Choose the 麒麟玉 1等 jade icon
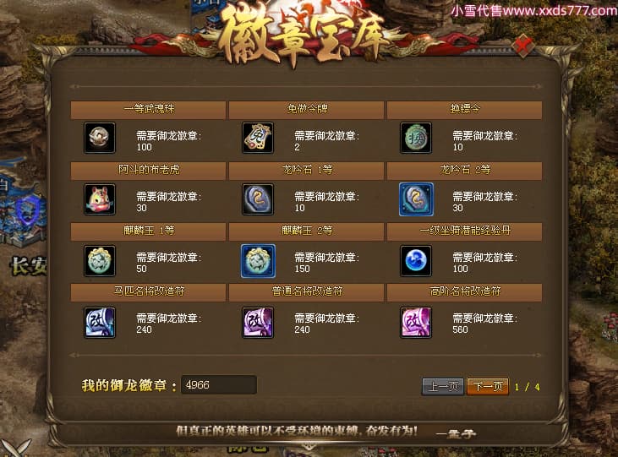The width and height of the screenshot is (618, 457). (100, 261)
